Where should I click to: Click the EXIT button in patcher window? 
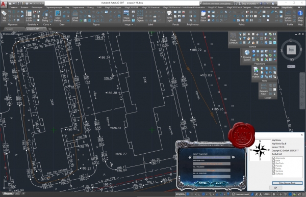point(219,183)
